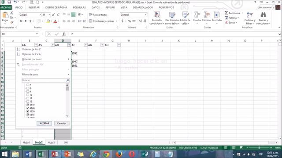
Task: Click the Cancelar button
Action: (x=62, y=123)
